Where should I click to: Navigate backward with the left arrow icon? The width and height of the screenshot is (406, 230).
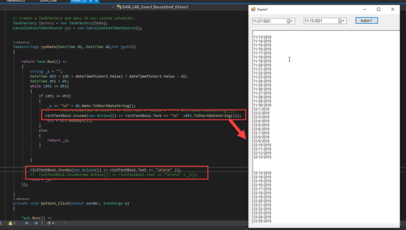point(27,223)
